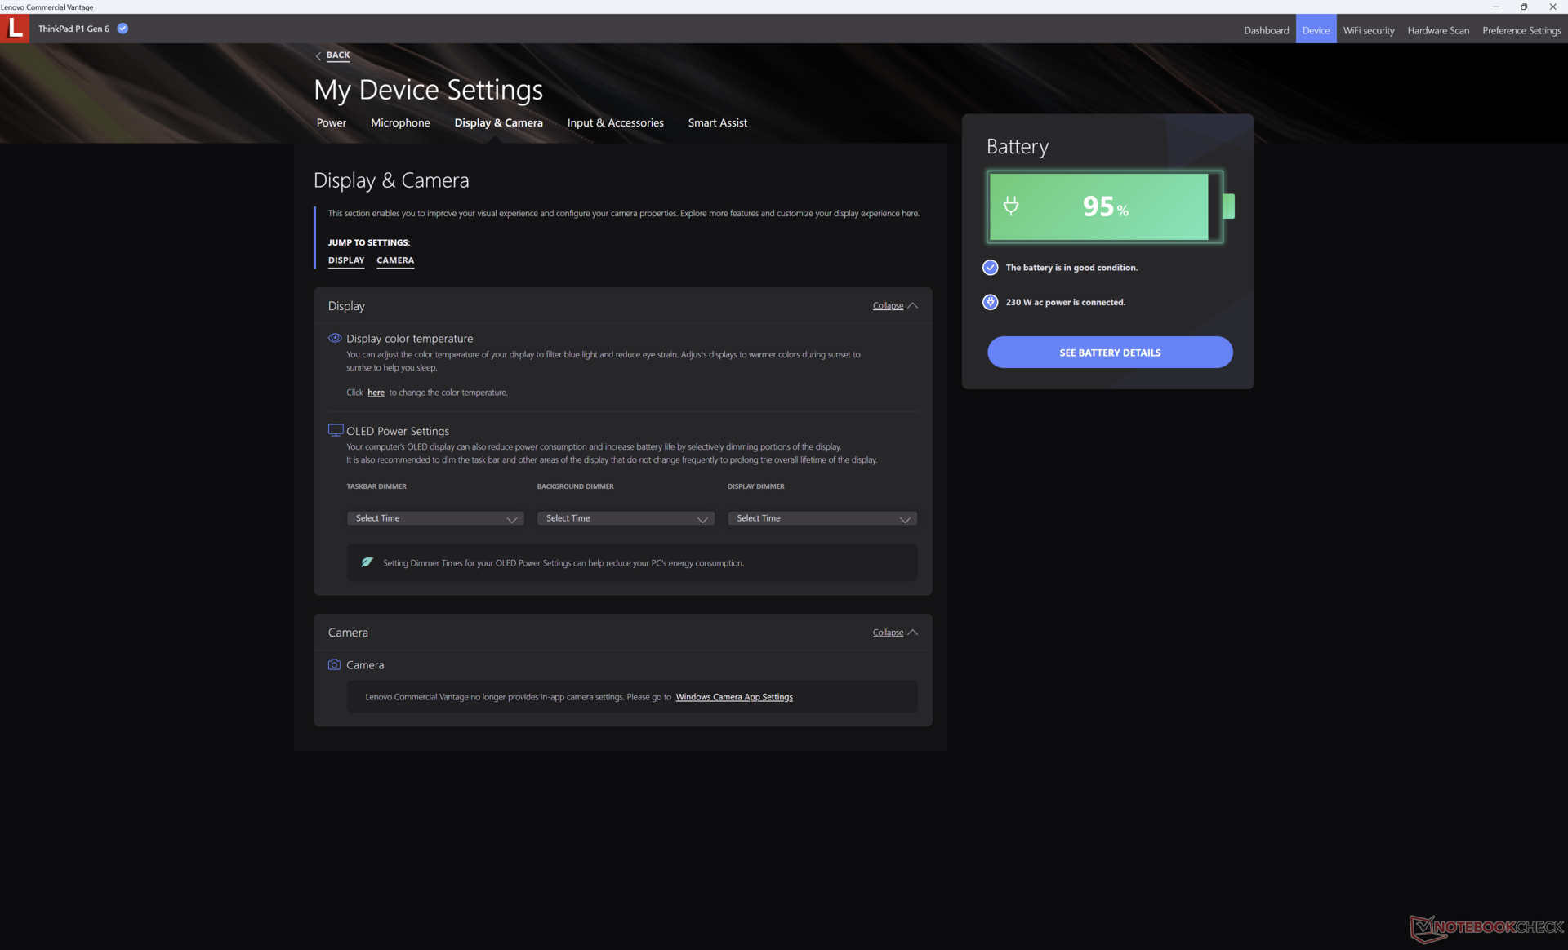This screenshot has width=1568, height=950.
Task: Open the Windows Camera App Settings link
Action: point(733,697)
